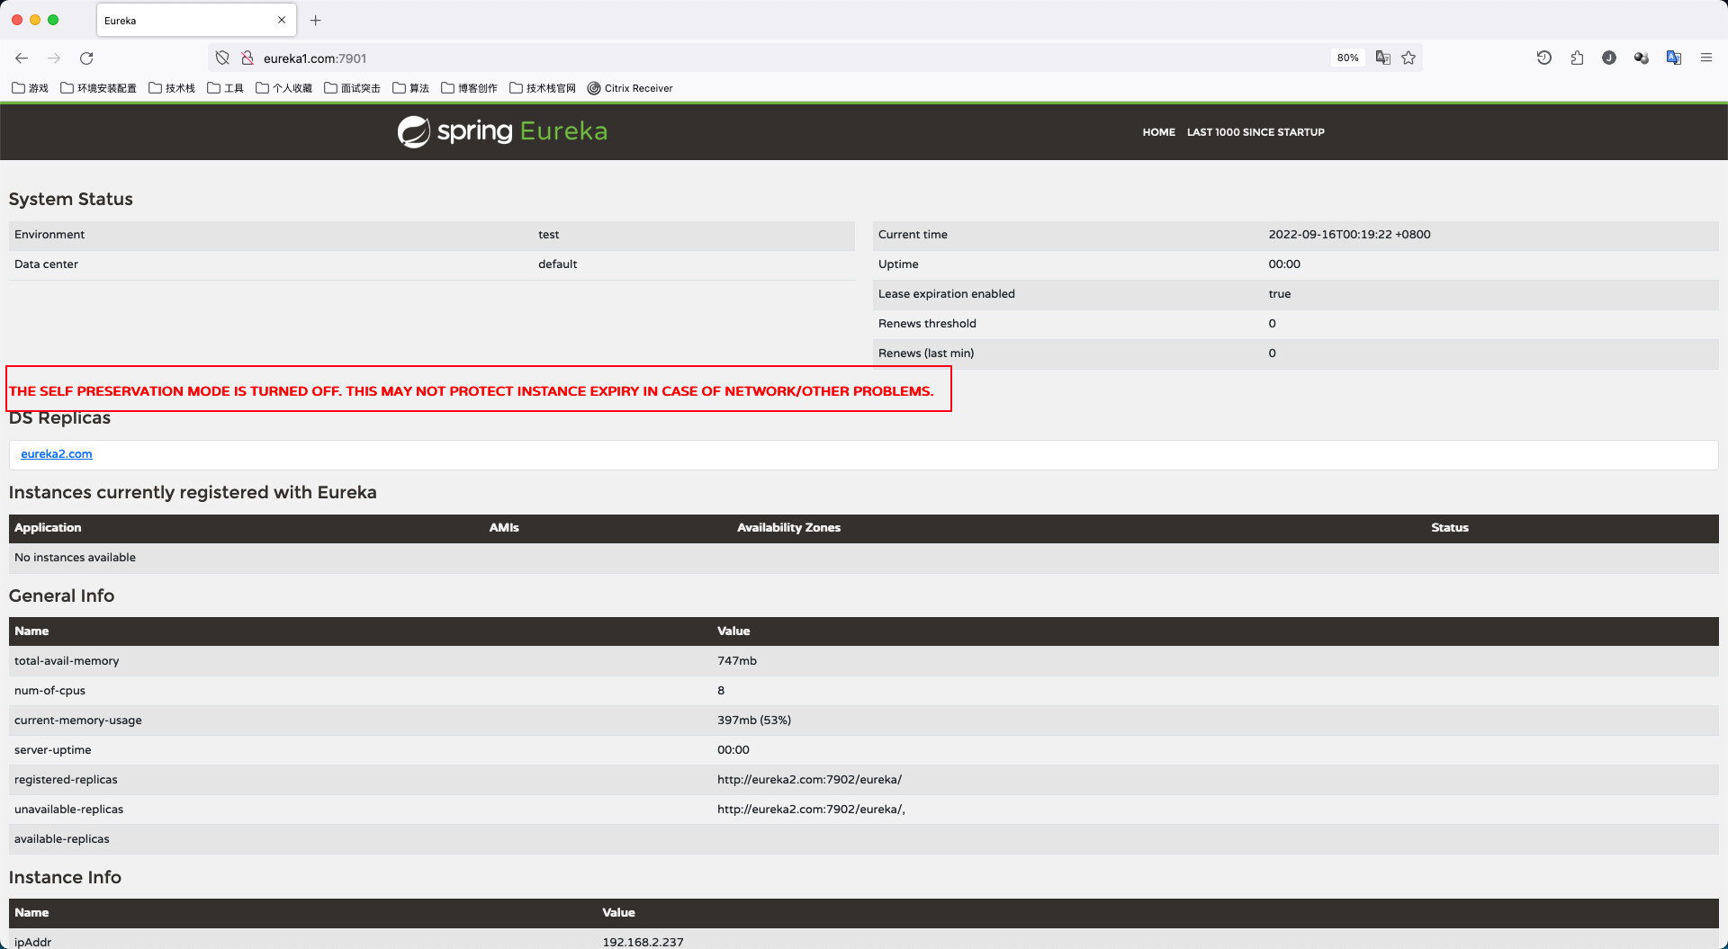Follow the eureka2.com replica link
The image size is (1728, 949).
click(57, 454)
